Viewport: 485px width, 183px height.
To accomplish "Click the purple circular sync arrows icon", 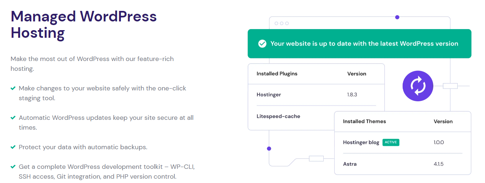I will tap(417, 86).
